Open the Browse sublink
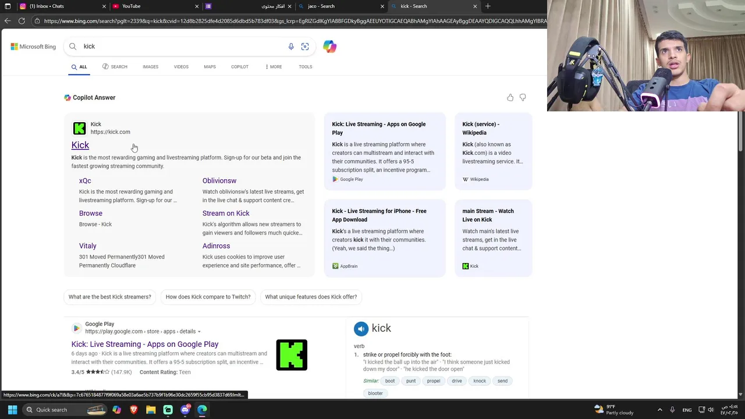The width and height of the screenshot is (745, 419). pos(91,214)
